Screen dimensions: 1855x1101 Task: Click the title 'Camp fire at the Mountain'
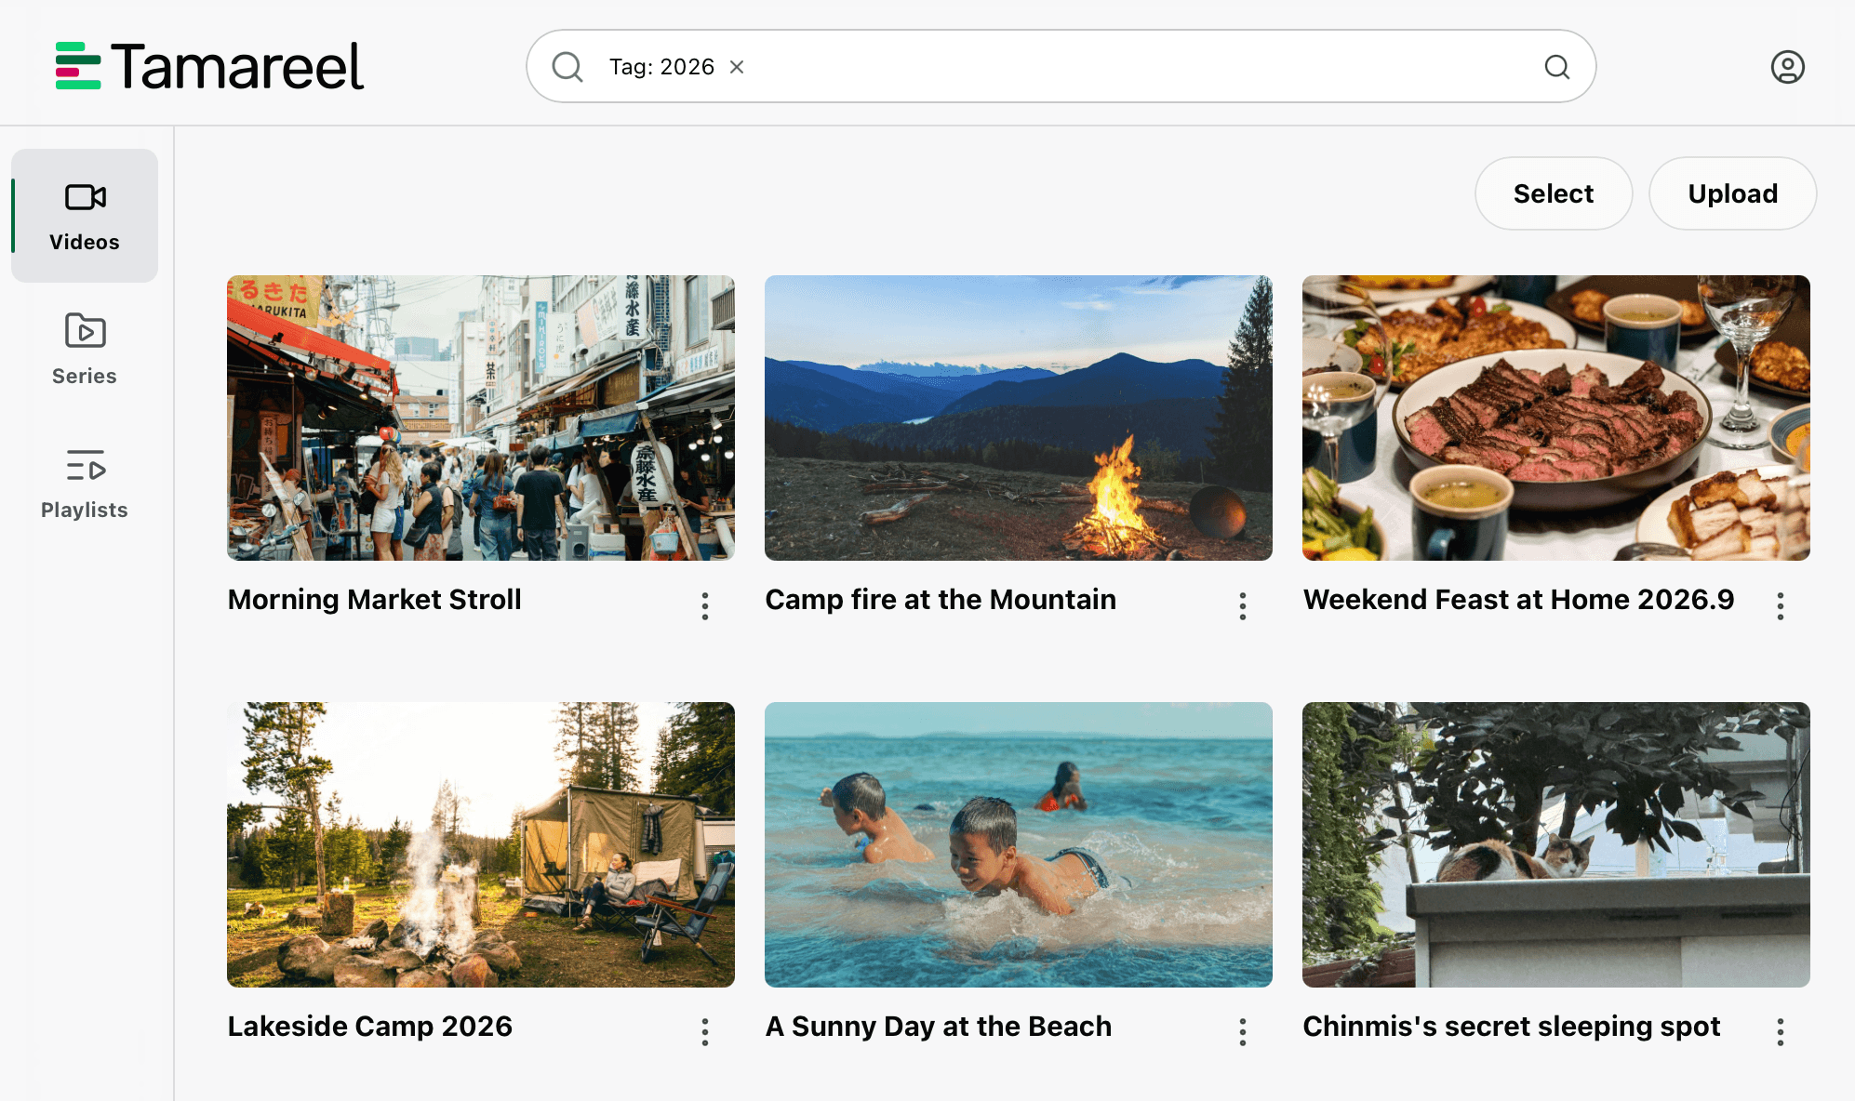pyautogui.click(x=941, y=600)
